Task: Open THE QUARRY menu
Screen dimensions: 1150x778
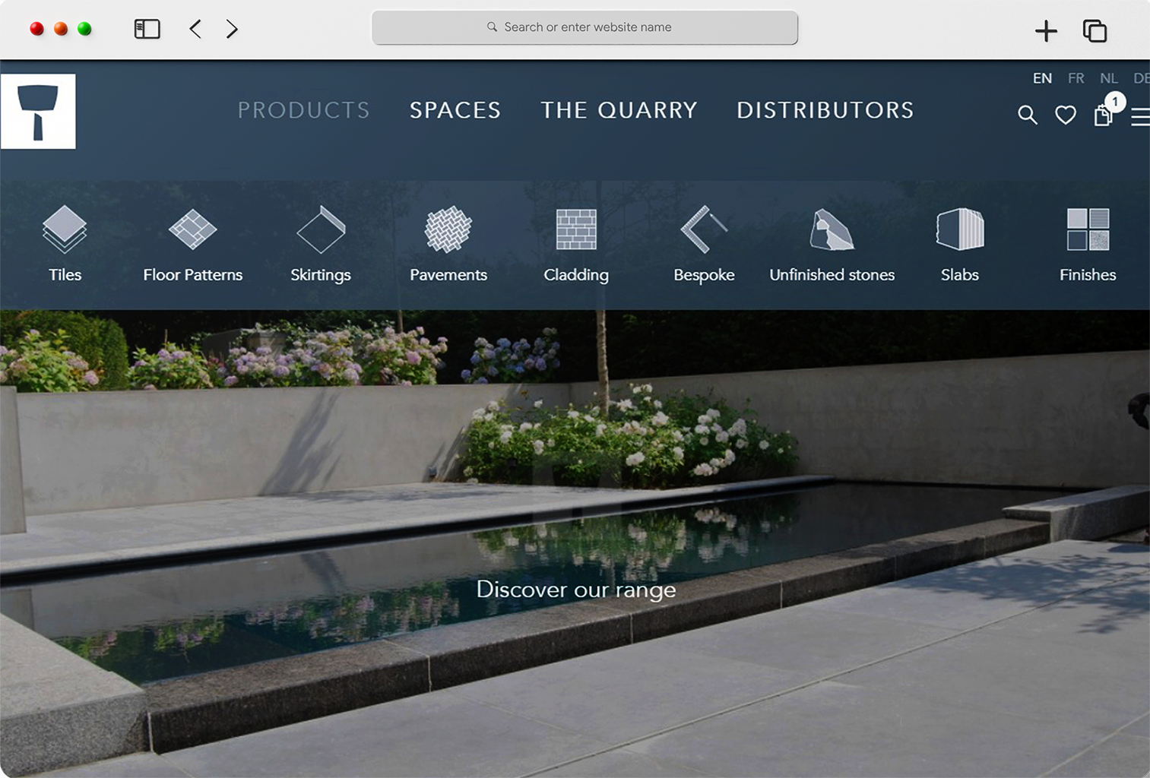Action: [619, 110]
